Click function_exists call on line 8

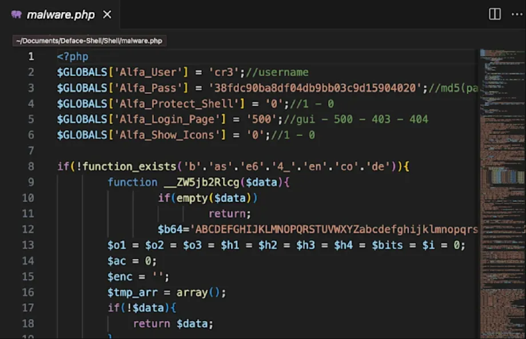pos(129,166)
